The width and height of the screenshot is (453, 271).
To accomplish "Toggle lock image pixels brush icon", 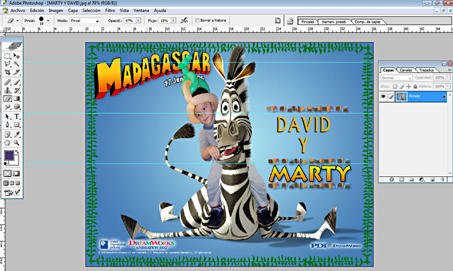I will point(402,86).
